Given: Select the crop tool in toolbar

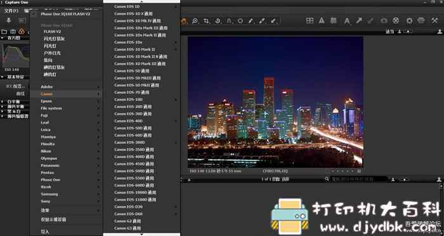Looking at the screenshot, I should pos(206,21).
